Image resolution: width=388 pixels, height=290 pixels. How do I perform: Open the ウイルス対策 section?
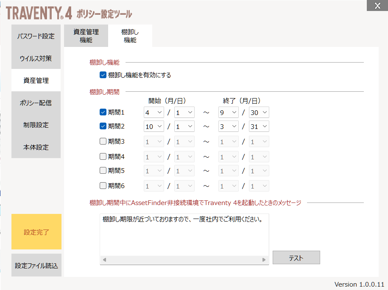click(x=36, y=58)
